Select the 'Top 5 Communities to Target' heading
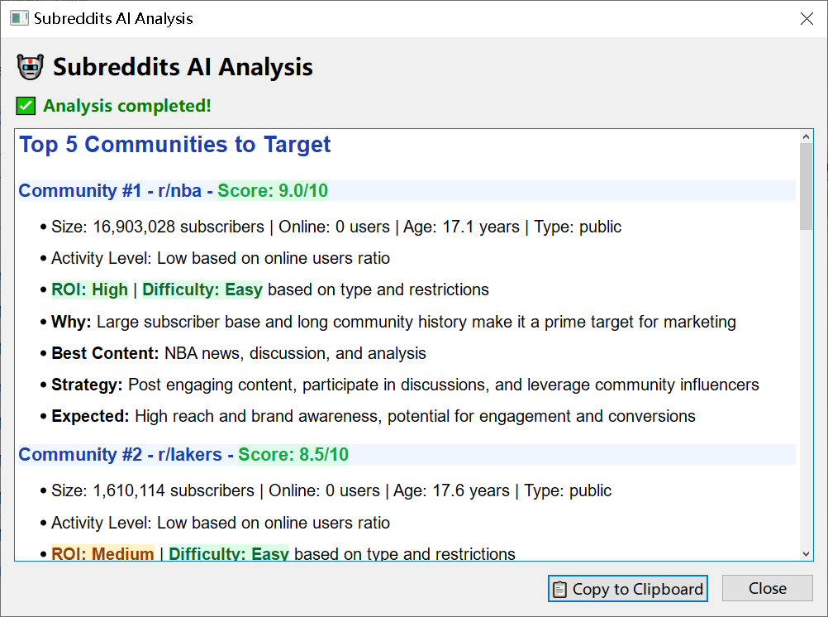The width and height of the screenshot is (828, 617). 174,144
